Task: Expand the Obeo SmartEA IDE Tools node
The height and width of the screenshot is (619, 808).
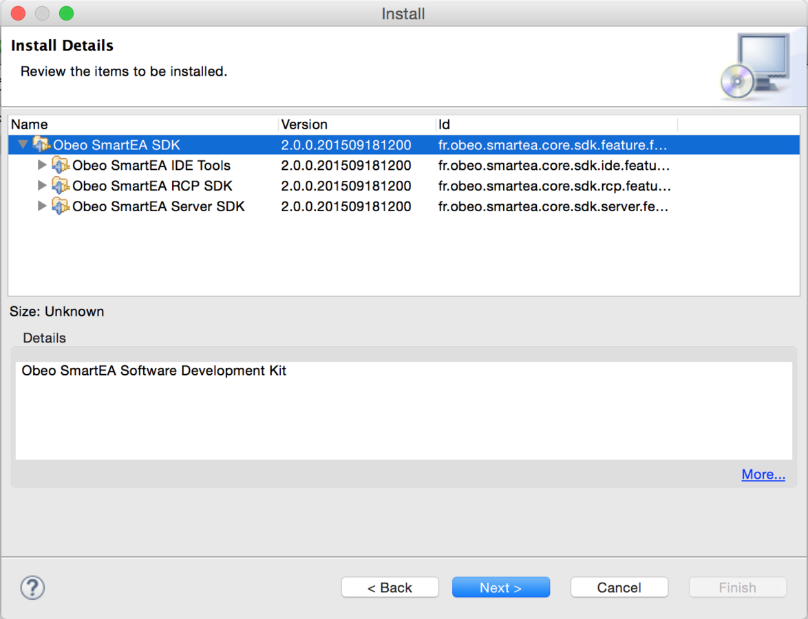Action: click(x=42, y=165)
